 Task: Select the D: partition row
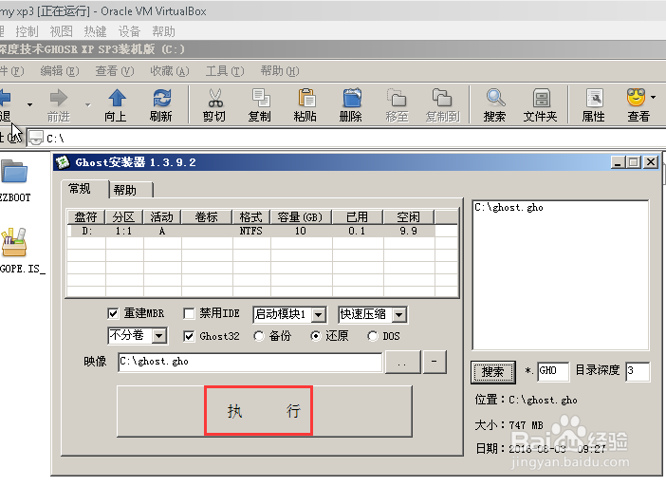251,231
